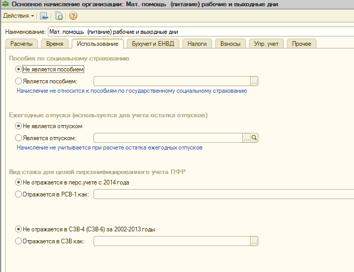
Task: Open selection button for СЗВ field
Action: click(254, 241)
